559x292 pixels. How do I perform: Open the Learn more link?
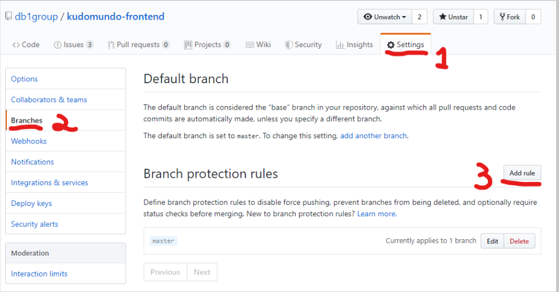(377, 214)
